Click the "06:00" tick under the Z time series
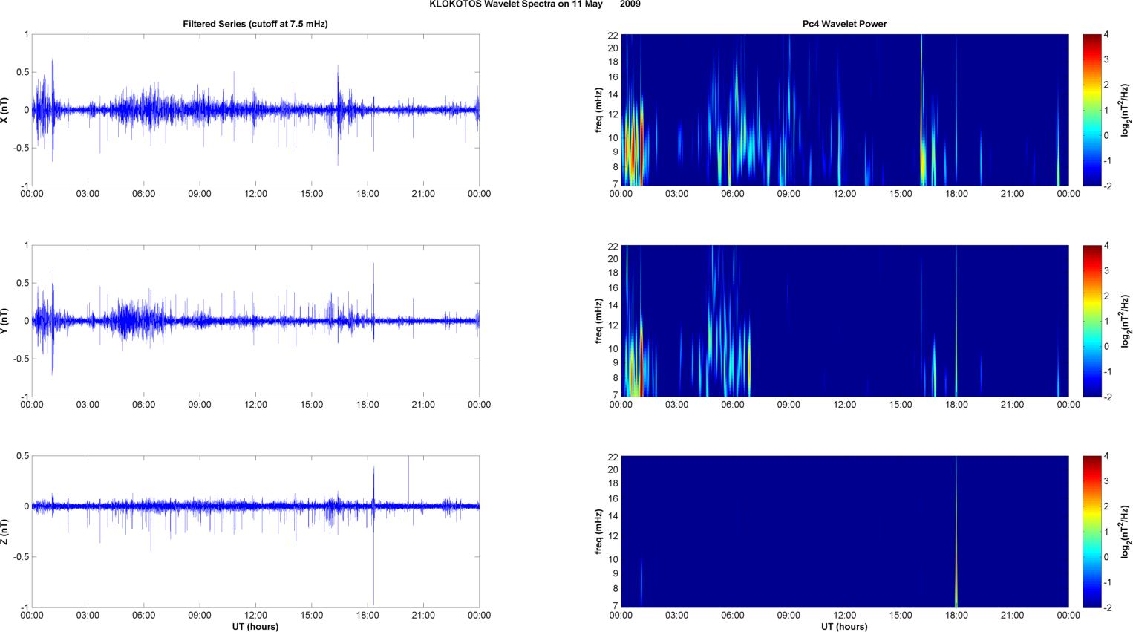 tap(143, 615)
